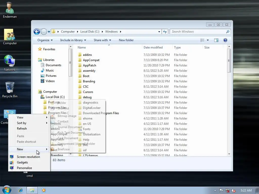Open Personalize from the context menu

(x=29, y=168)
